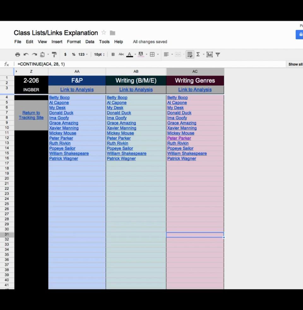303x310 pixels.
Task: Toggle the Wrap text button
Action: click(190, 55)
